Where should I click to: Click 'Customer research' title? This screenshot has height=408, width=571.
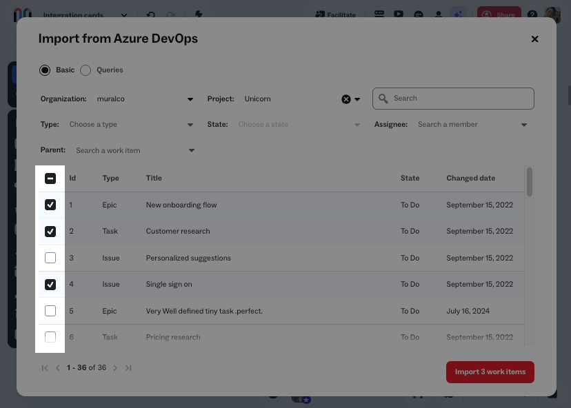[178, 231]
